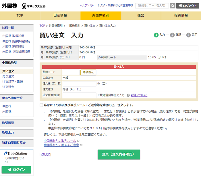Click the external-link icon beside 中国株取引の取引ルール

(78, 141)
